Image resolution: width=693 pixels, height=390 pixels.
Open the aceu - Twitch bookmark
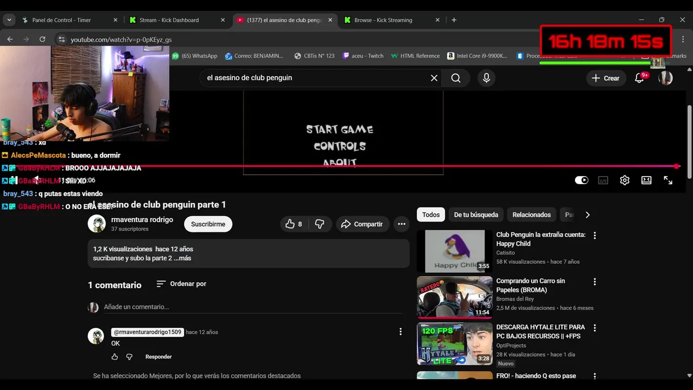[363, 56]
